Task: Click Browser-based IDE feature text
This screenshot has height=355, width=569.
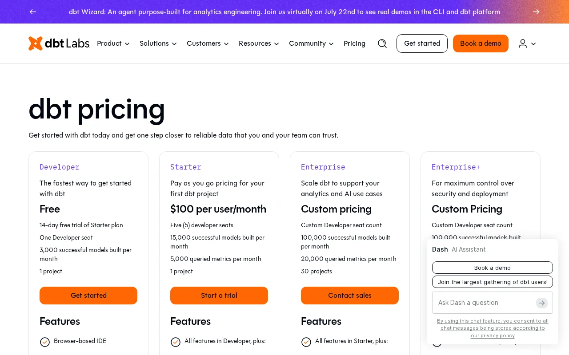Action: point(80,341)
